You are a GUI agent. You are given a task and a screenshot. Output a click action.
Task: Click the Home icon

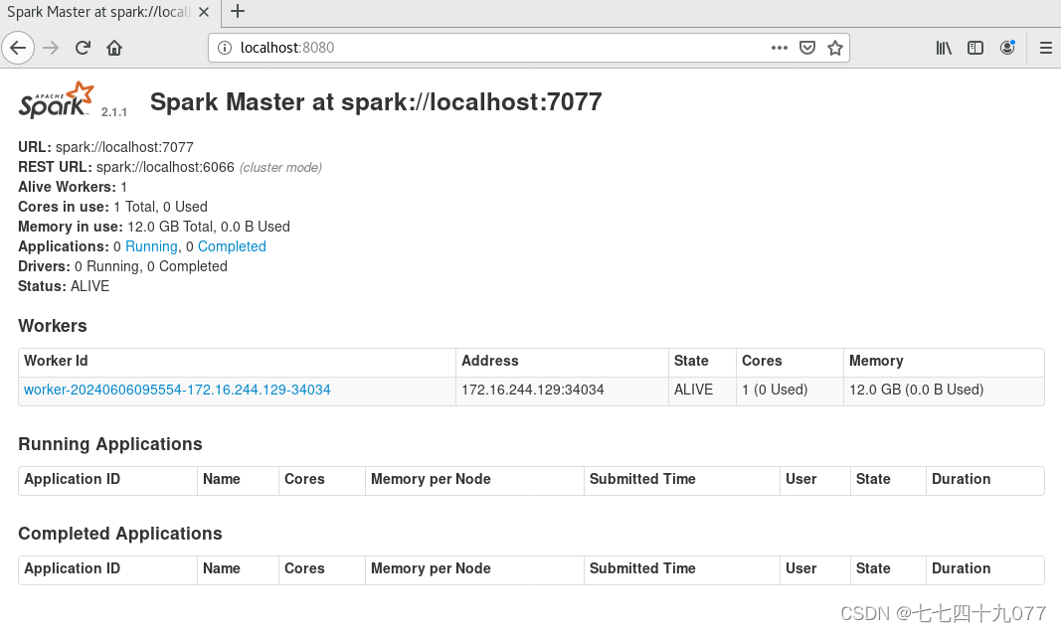[113, 47]
